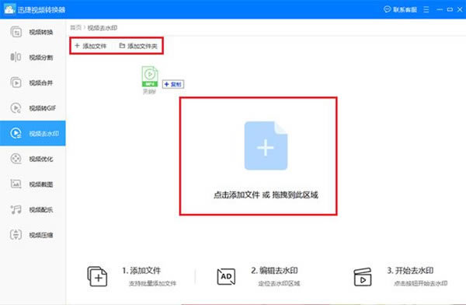Select 视频压缩 (video compress) in sidebar
The height and width of the screenshot is (305, 466).
33,235
